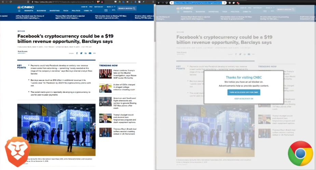
Task: Share article by email icon in left window
Action: pos(90,53)
